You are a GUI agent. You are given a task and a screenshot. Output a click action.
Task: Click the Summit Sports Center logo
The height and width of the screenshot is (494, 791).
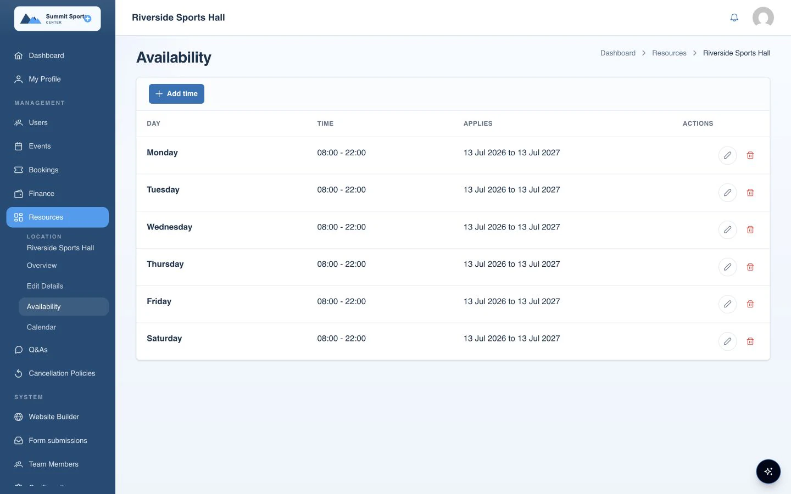pos(58,19)
